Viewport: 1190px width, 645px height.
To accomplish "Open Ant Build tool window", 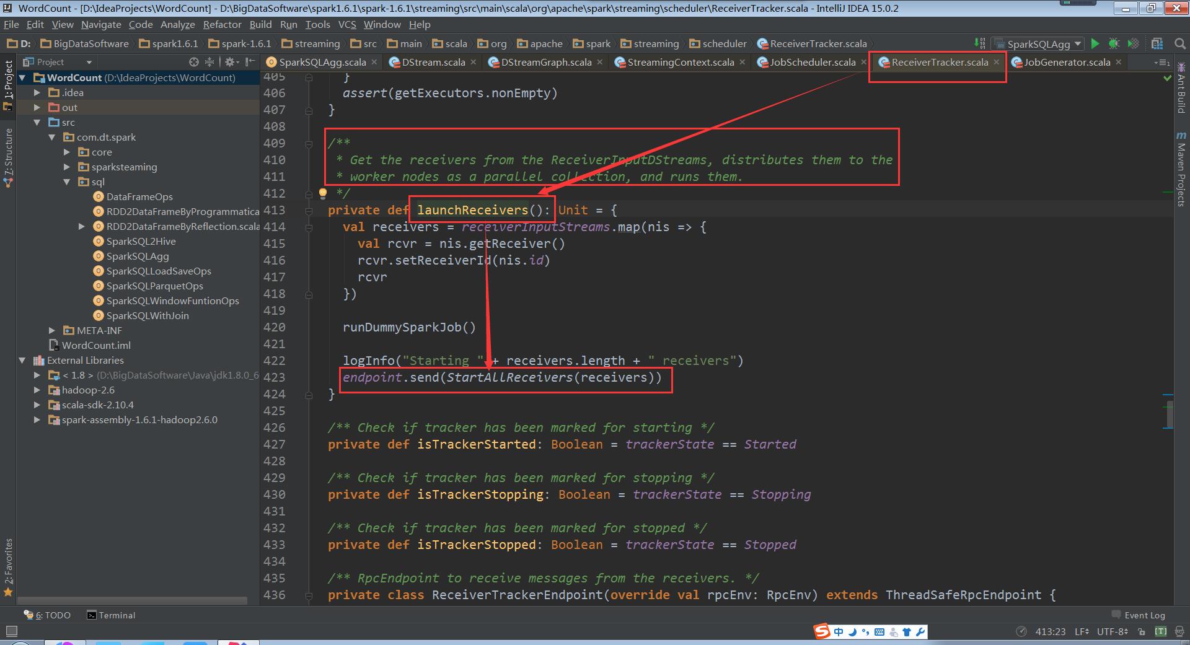I will pos(1181,87).
